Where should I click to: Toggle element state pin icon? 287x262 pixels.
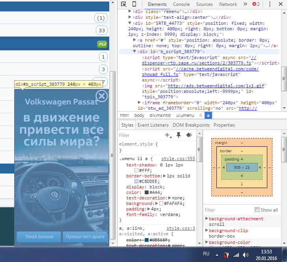(179, 135)
